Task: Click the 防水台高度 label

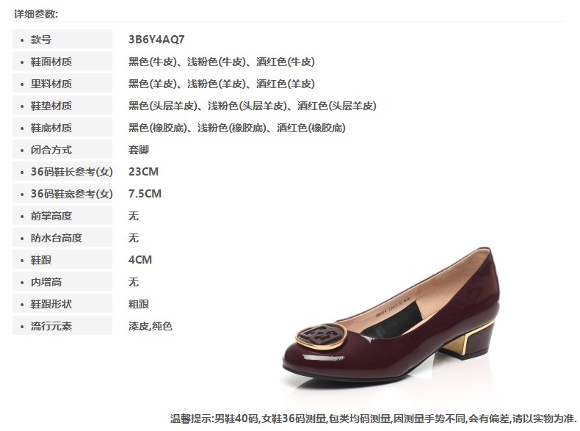Action: (57, 238)
